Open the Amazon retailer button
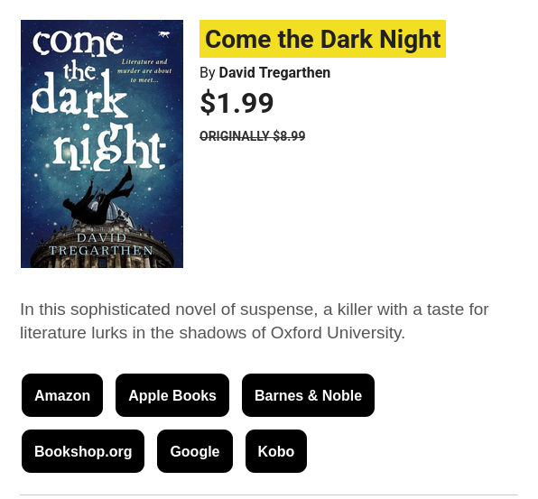Screen dimensions: 538x499 coord(62,395)
